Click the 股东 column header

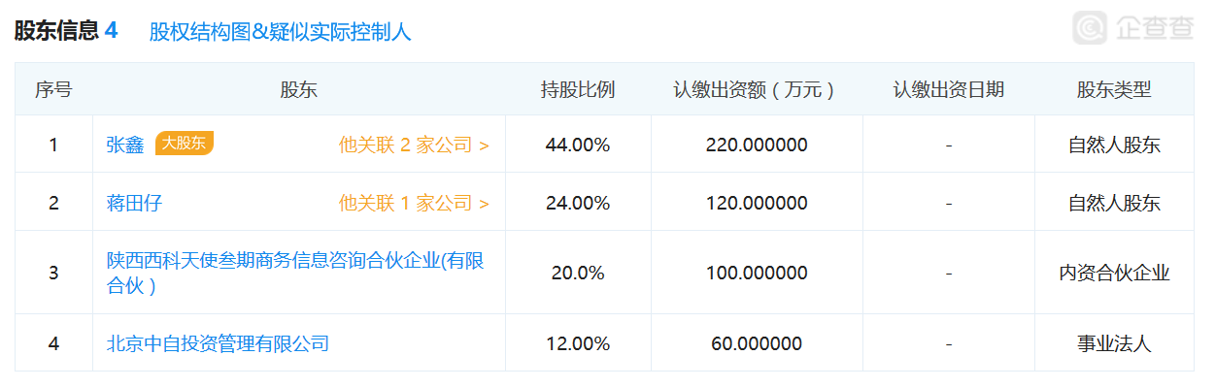click(x=298, y=90)
